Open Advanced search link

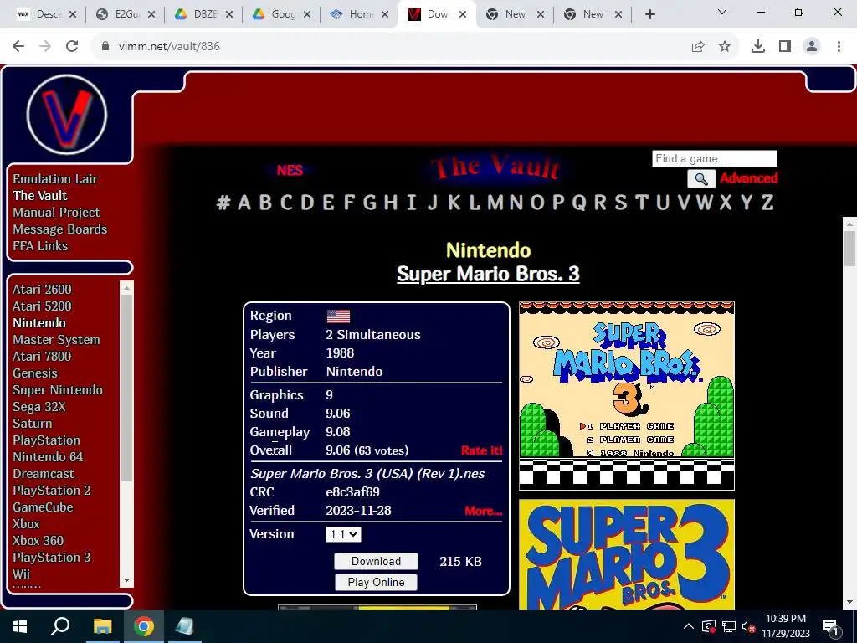coord(748,178)
